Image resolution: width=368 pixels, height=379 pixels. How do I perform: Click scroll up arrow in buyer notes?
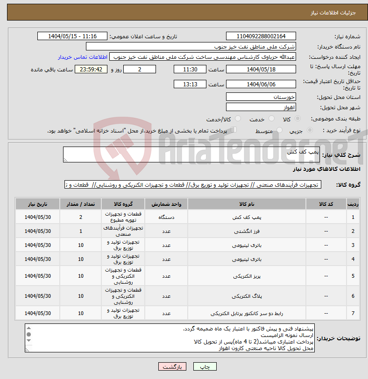coord(29,328)
